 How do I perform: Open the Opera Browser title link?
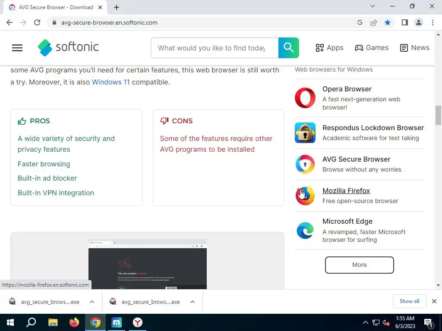[347, 89]
